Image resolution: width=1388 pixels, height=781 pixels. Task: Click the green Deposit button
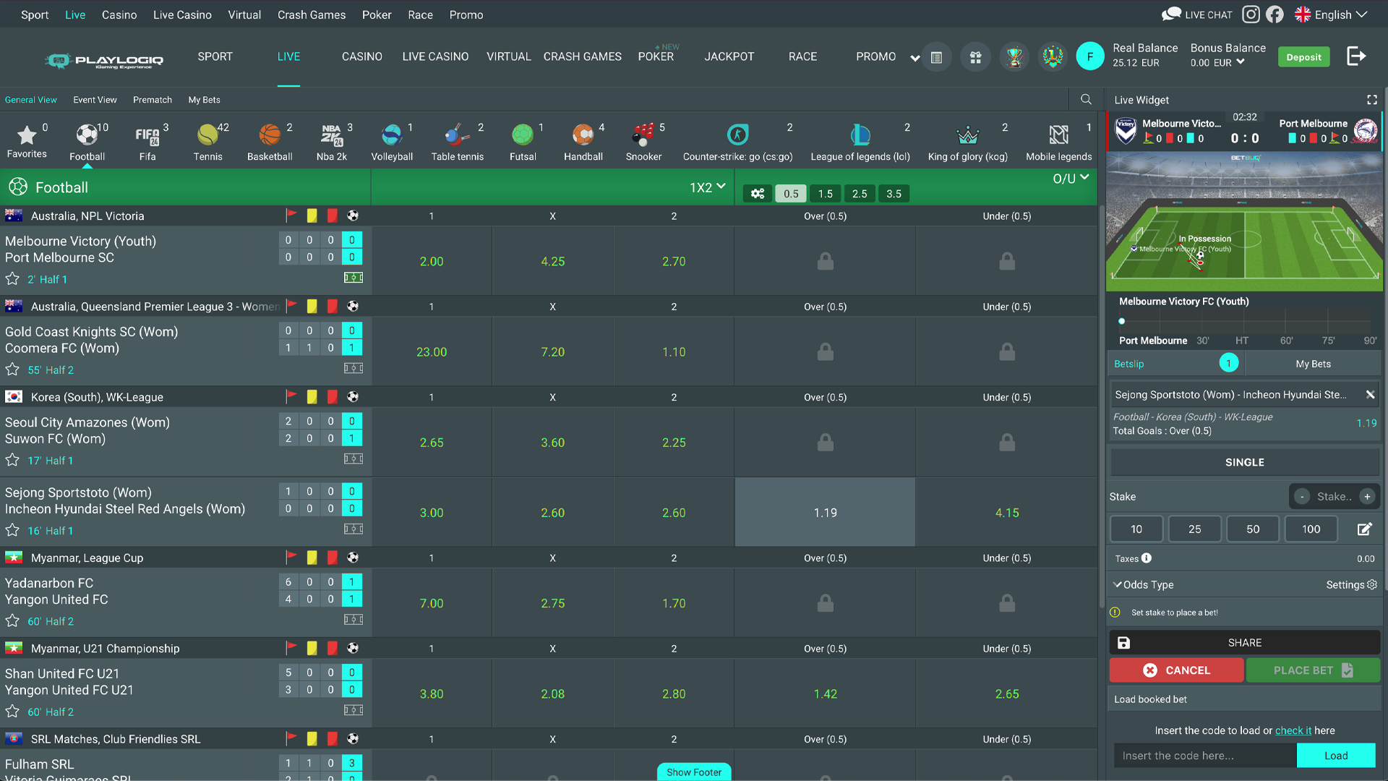1303,57
